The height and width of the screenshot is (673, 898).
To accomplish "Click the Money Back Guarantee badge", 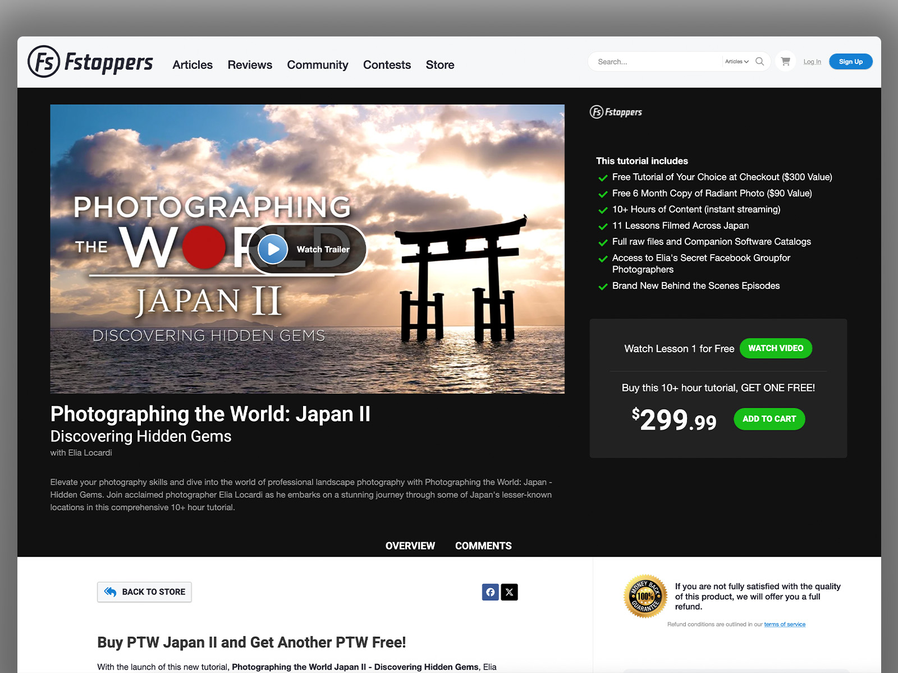I will point(645,596).
